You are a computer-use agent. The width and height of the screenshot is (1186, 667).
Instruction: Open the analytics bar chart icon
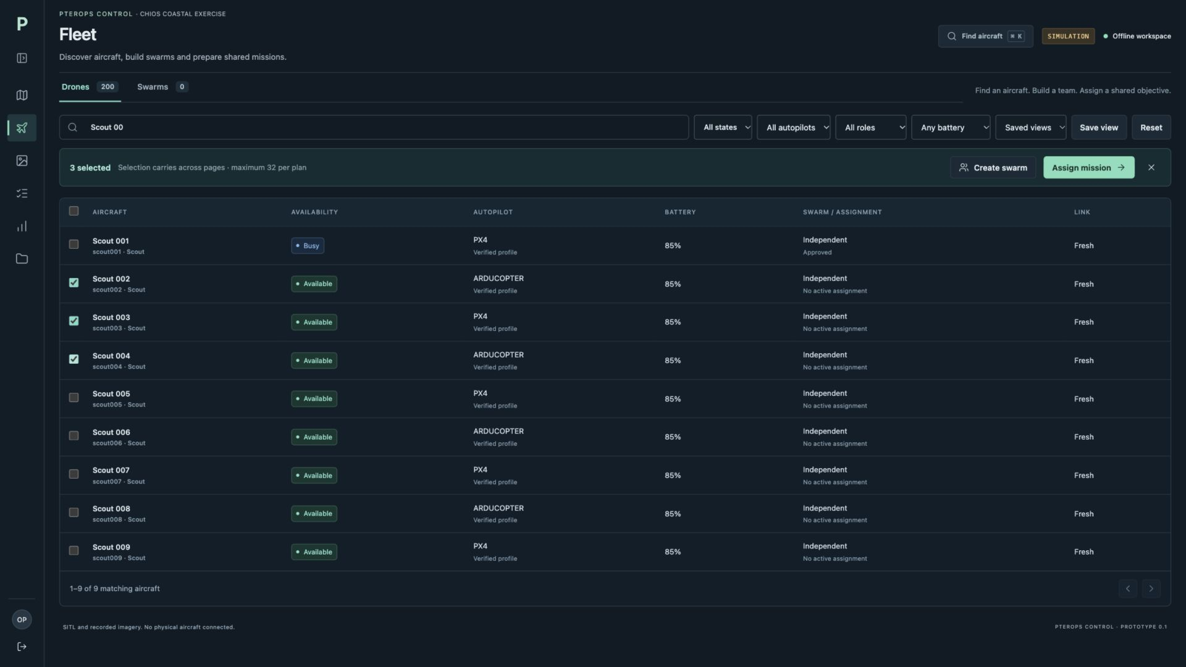pyautogui.click(x=22, y=226)
